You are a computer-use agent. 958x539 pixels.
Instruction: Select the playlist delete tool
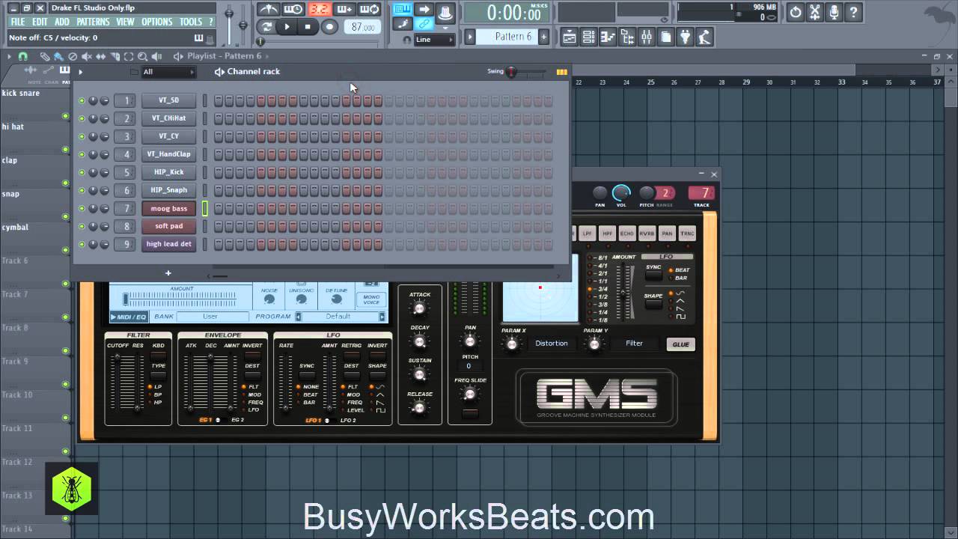coord(73,56)
